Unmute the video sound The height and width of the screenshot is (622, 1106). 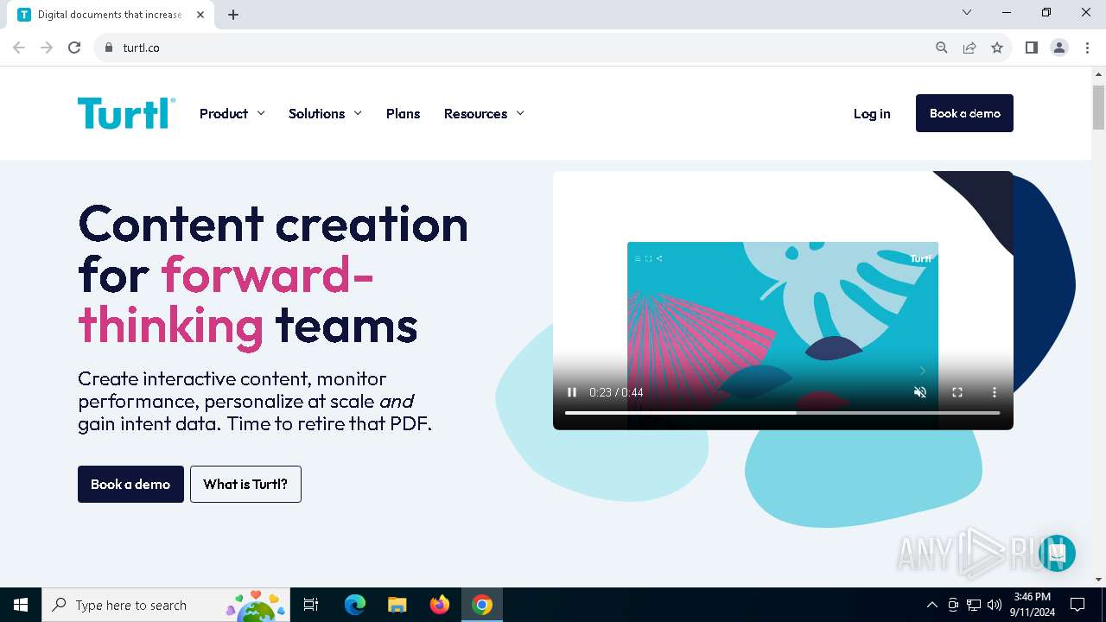click(x=920, y=392)
